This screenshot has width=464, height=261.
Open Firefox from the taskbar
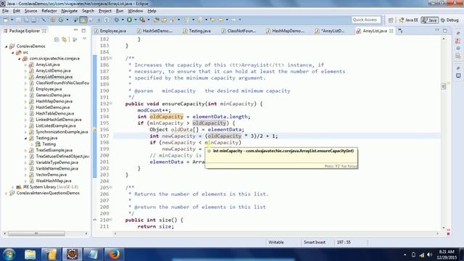point(114,254)
